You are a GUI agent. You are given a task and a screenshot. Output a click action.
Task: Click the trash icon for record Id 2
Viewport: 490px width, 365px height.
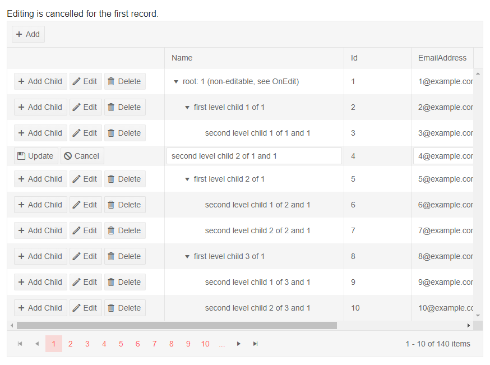[111, 107]
